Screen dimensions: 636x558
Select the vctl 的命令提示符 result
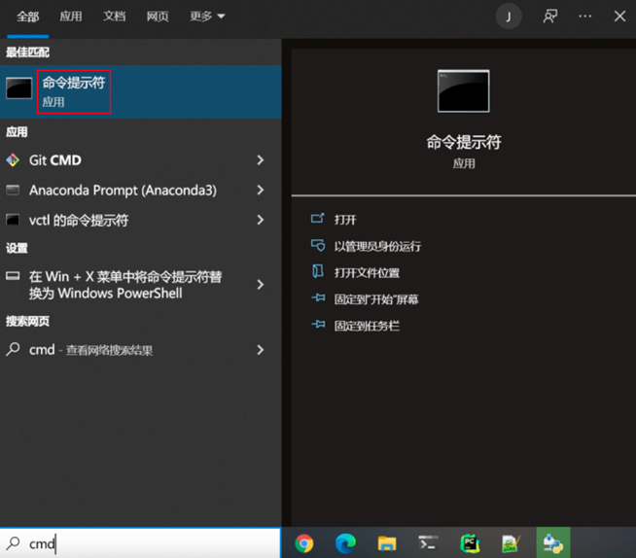(x=79, y=221)
